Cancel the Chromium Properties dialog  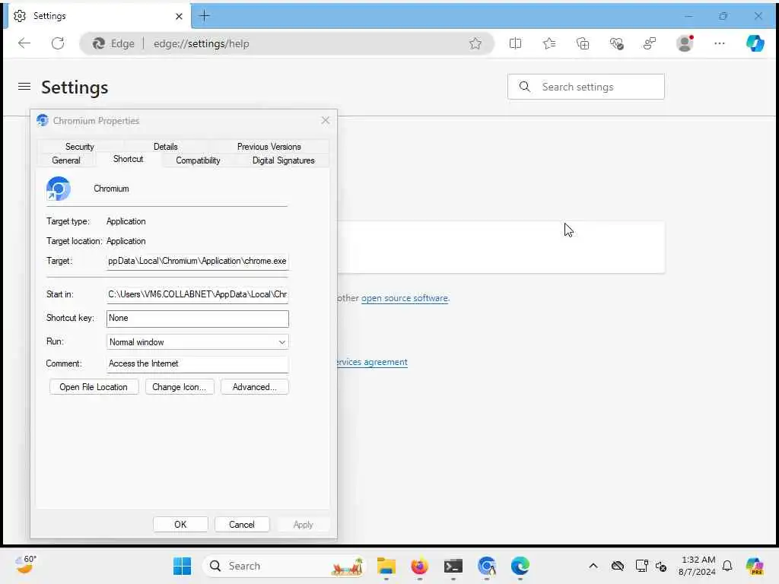[242, 525]
